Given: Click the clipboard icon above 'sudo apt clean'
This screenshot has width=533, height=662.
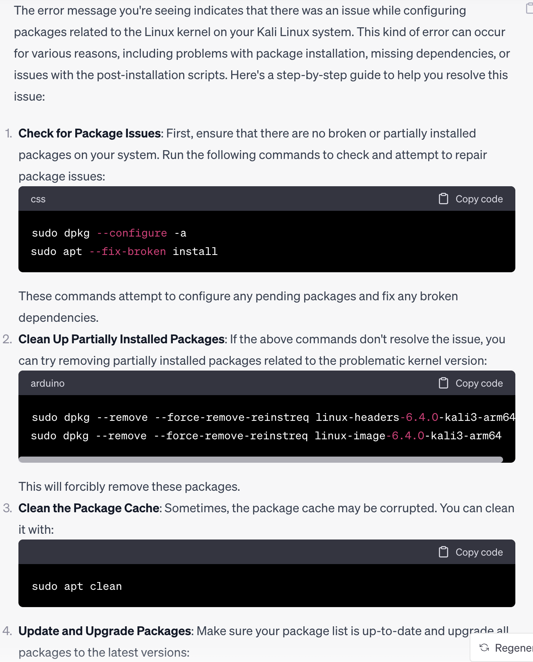Looking at the screenshot, I should pos(444,552).
